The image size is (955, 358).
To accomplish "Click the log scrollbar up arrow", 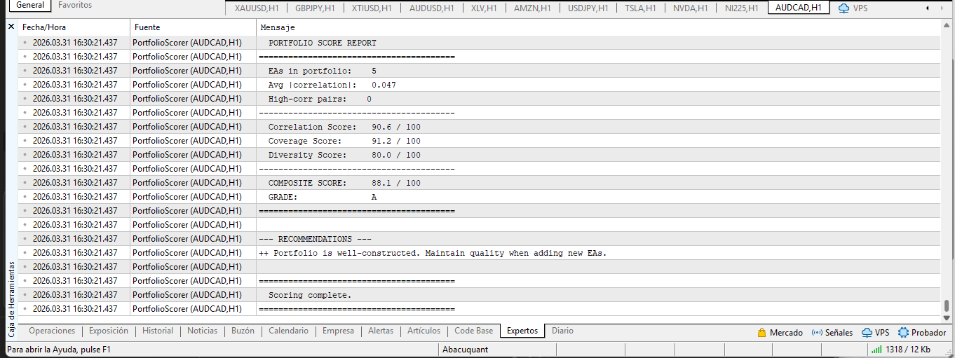I will coord(946,27).
